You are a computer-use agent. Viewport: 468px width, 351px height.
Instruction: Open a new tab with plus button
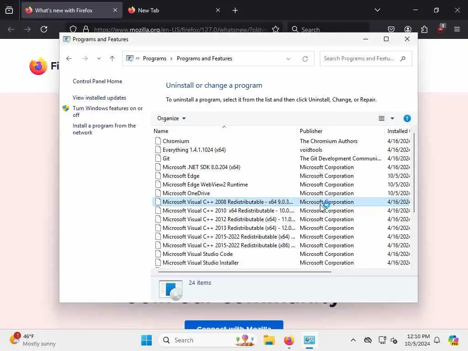pos(235,11)
